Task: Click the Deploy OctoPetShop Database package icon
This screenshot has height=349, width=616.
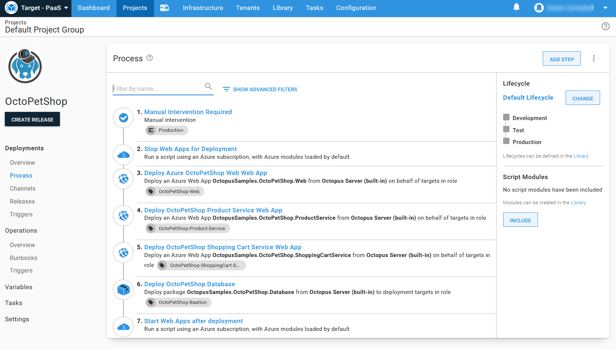Action: tap(123, 290)
